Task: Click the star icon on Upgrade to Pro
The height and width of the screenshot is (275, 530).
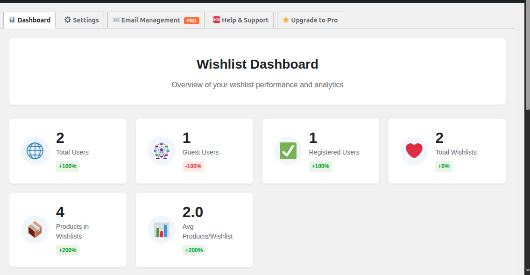Action: click(x=286, y=20)
